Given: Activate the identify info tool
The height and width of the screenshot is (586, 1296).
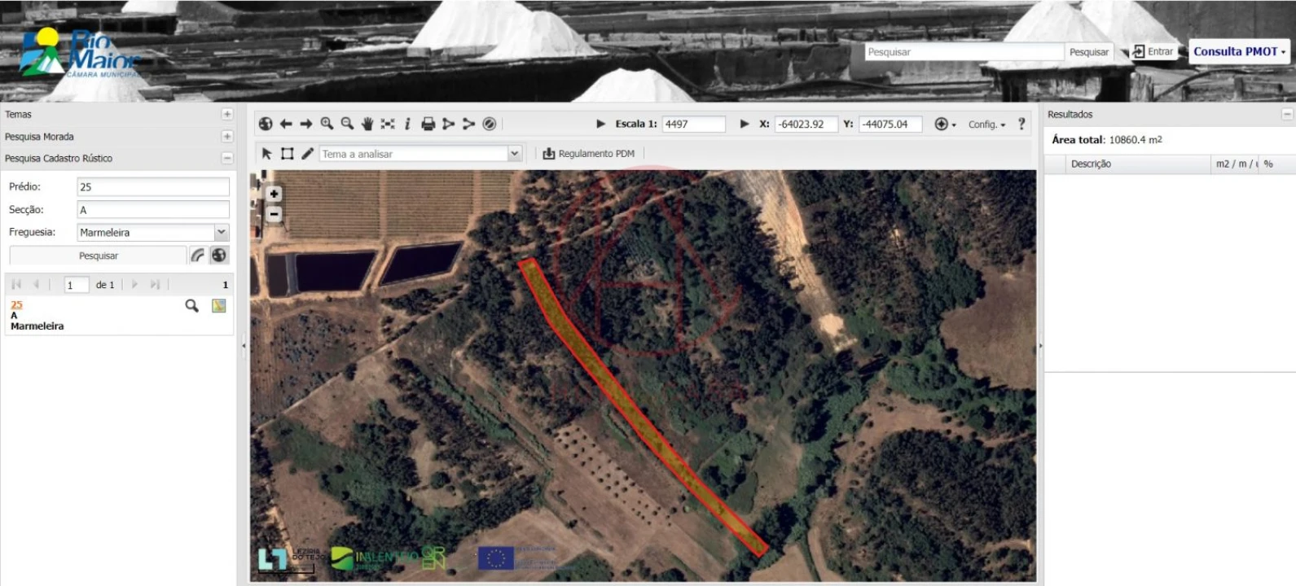Looking at the screenshot, I should click(x=407, y=124).
